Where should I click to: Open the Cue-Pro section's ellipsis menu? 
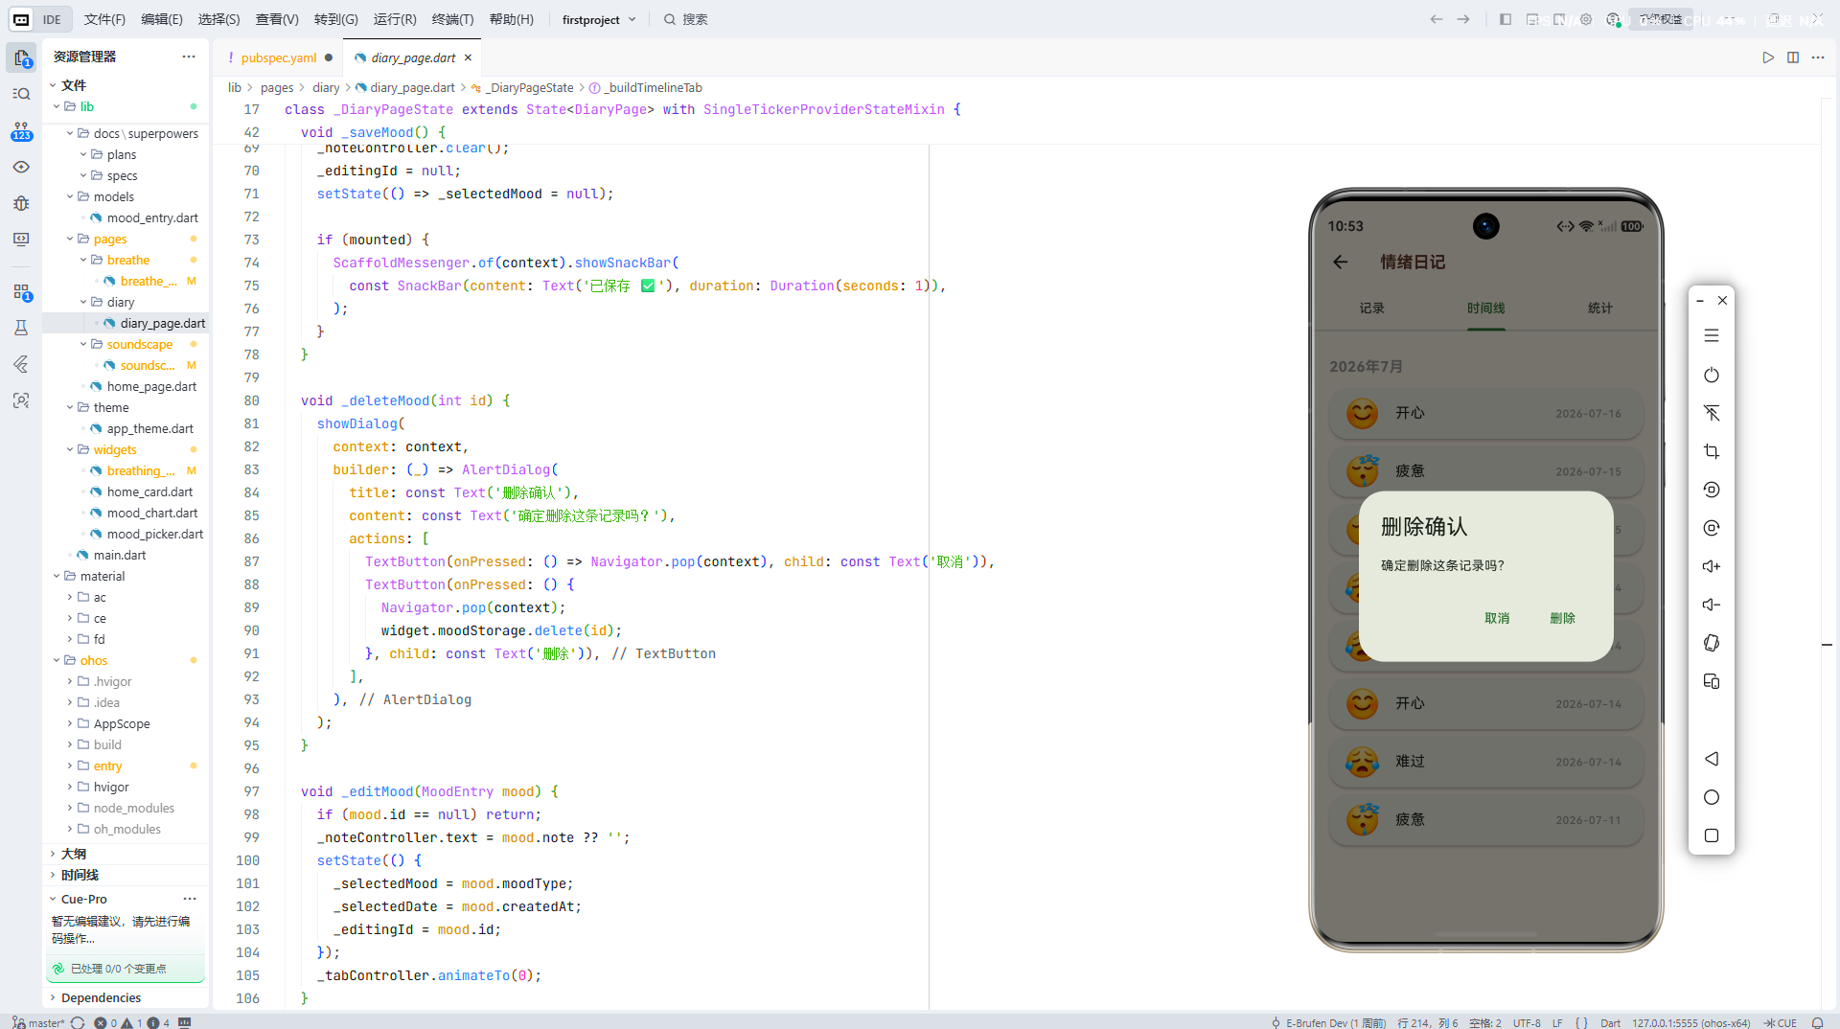(x=190, y=899)
